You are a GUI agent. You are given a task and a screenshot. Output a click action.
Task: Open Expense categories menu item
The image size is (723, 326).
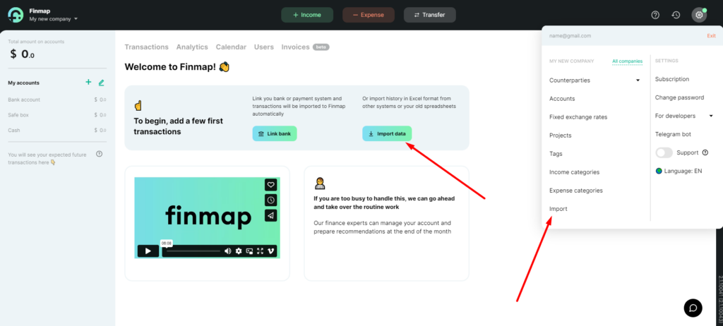coord(576,191)
